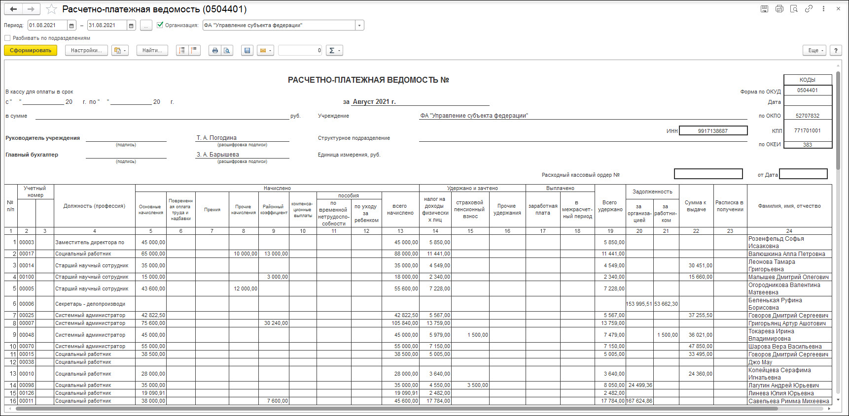Print the report from toolbar

[x=215, y=50]
